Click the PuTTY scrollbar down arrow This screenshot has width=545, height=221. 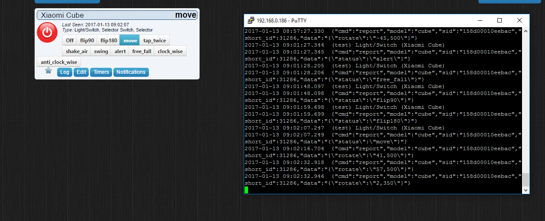(x=526, y=190)
